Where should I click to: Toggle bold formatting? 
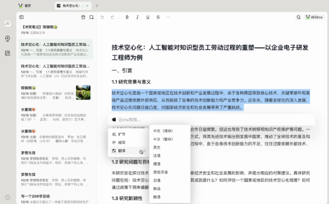coord(127,17)
